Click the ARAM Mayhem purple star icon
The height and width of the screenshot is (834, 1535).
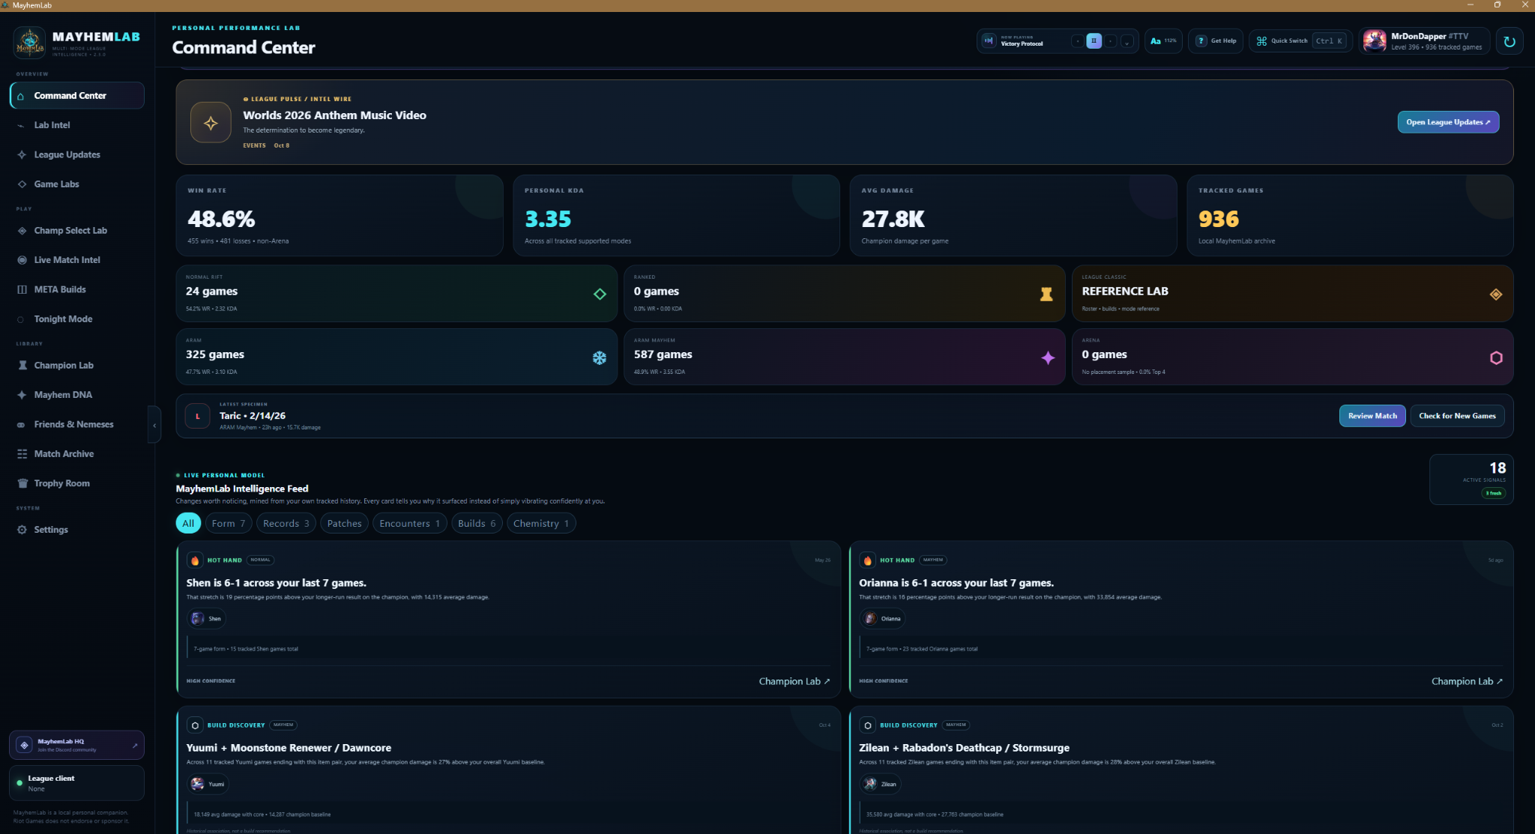pos(1048,357)
